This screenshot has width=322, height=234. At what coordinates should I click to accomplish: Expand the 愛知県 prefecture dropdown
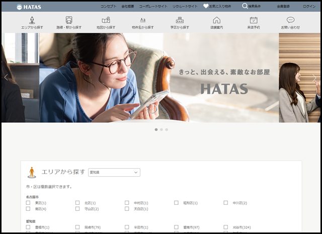(x=114, y=172)
